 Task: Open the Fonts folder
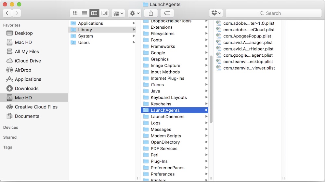pos(175,40)
